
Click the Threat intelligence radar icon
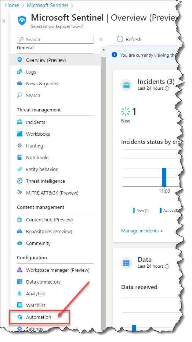(19, 181)
